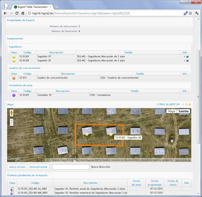Viewport: 202px width, 197px height.
Task: Click the Busca dirección text field
Action: (70, 167)
